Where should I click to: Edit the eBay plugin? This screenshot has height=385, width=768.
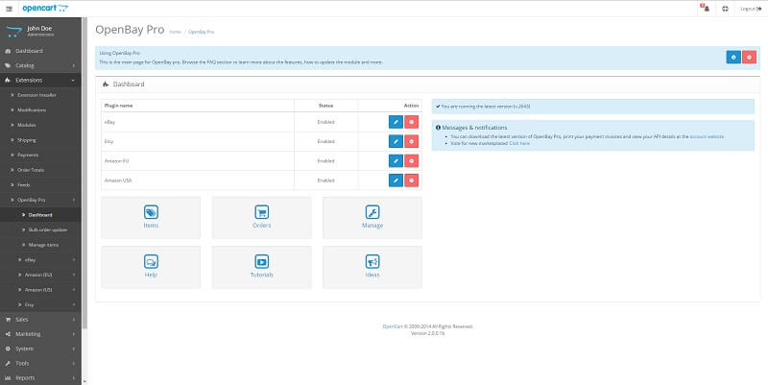coord(396,122)
